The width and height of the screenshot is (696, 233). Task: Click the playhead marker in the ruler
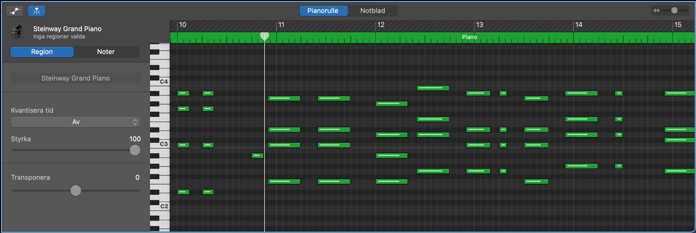click(x=264, y=36)
